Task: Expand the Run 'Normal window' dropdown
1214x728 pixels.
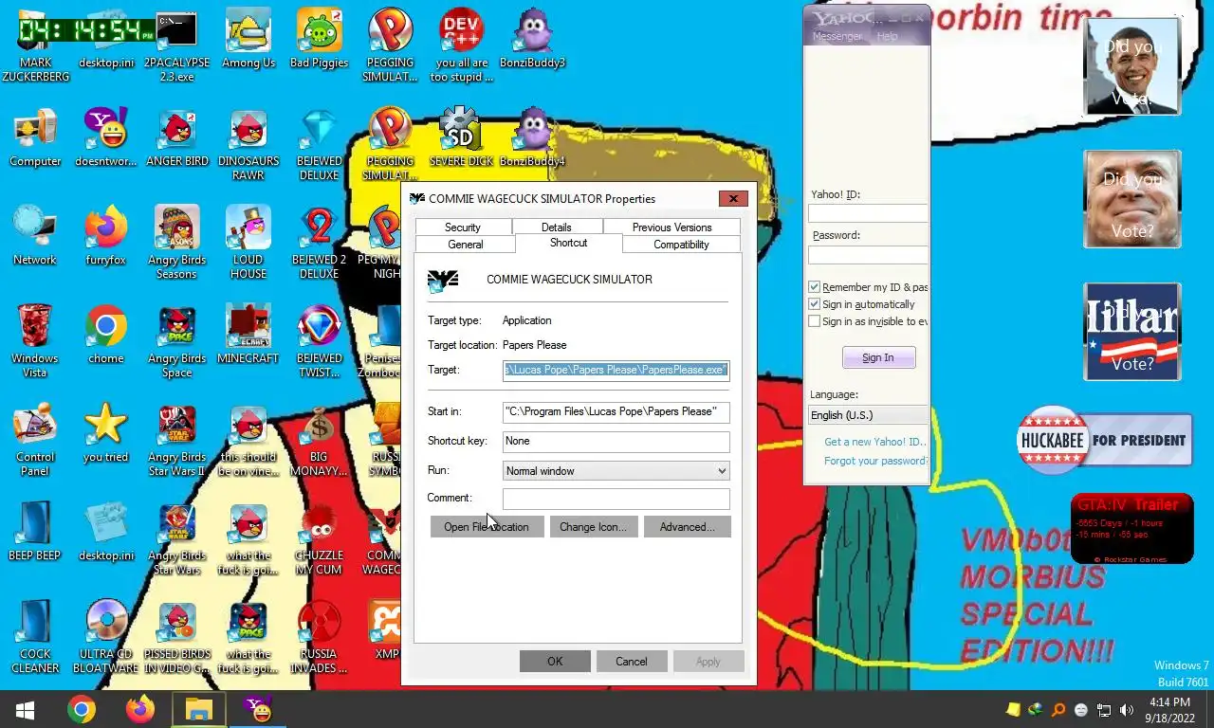Action: click(616, 471)
